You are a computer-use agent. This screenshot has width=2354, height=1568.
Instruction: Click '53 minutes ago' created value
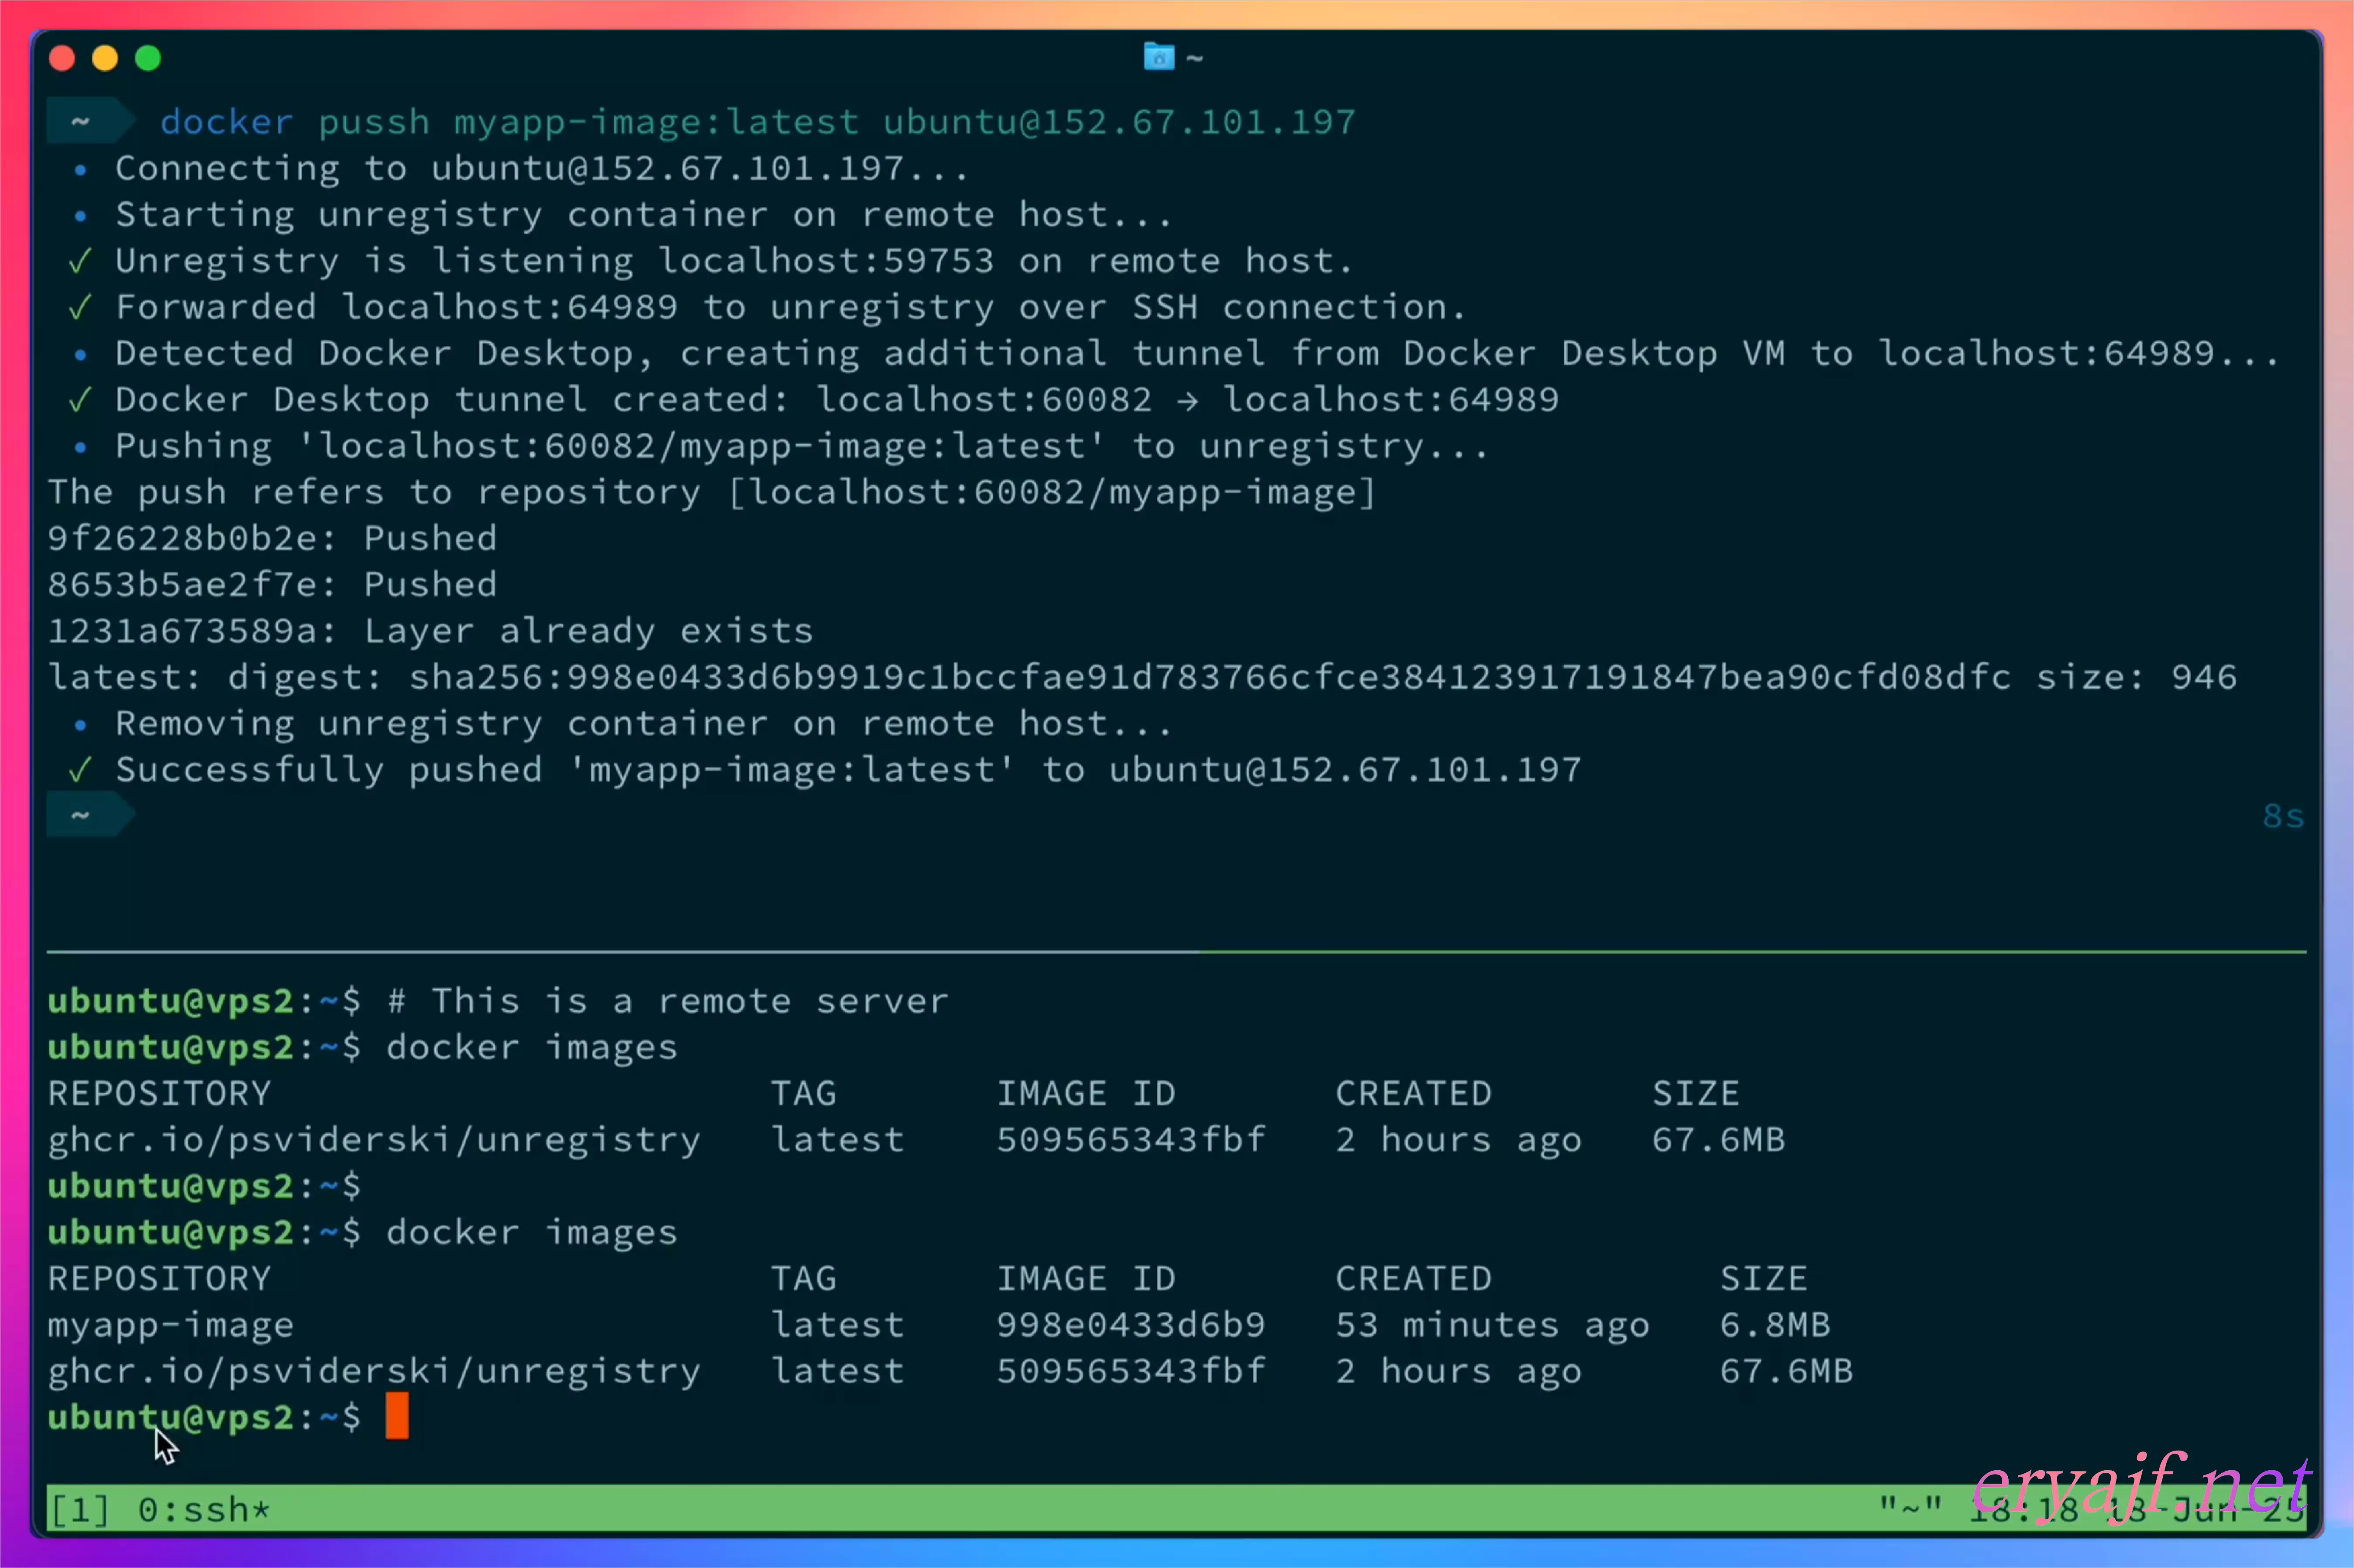click(1492, 1326)
